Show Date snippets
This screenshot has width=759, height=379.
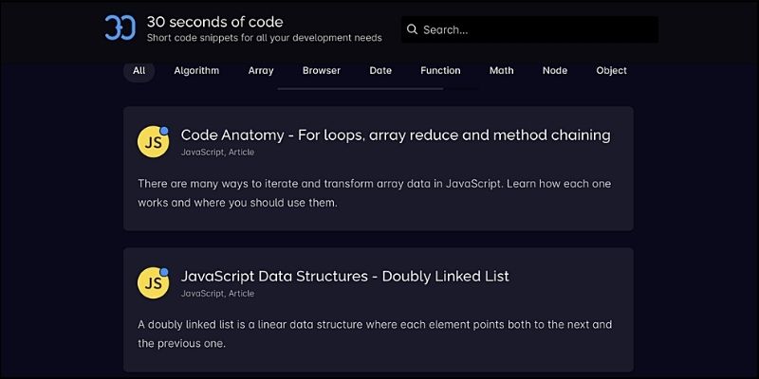(380, 70)
